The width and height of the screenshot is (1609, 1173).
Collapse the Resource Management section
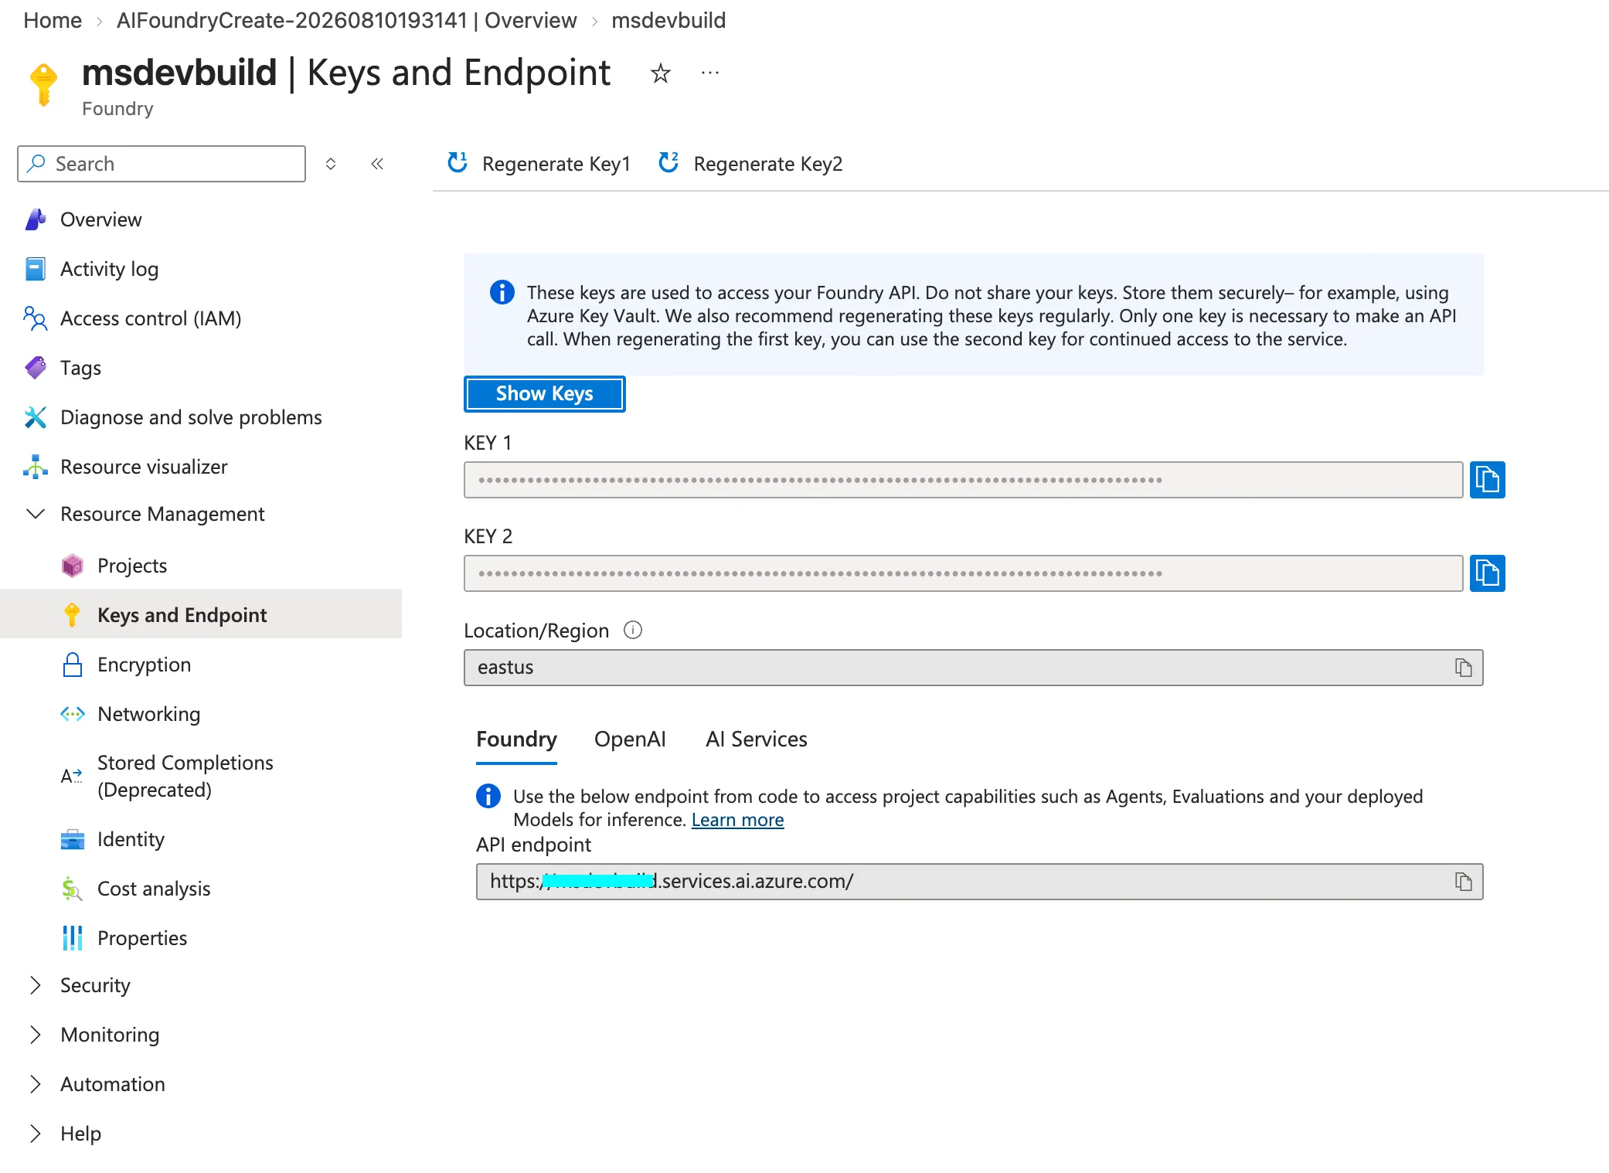[x=36, y=514]
